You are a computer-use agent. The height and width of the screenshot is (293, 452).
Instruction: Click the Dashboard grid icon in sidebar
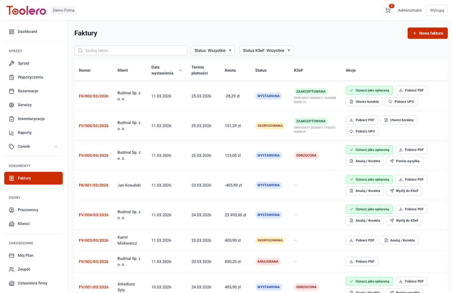(x=12, y=32)
